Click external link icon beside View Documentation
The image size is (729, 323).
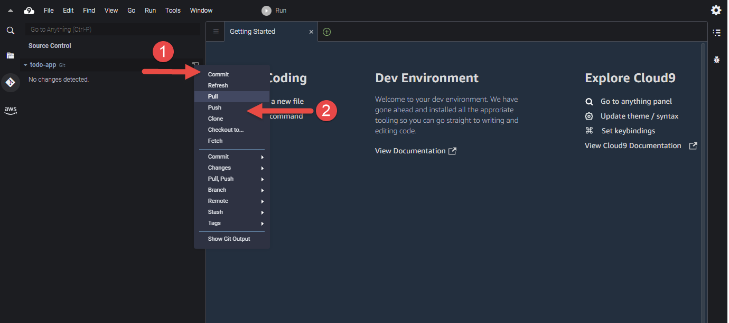pos(452,151)
